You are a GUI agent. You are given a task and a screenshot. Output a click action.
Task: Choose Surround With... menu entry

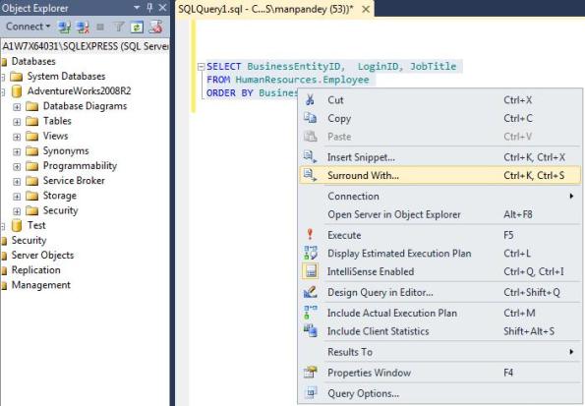click(439, 175)
